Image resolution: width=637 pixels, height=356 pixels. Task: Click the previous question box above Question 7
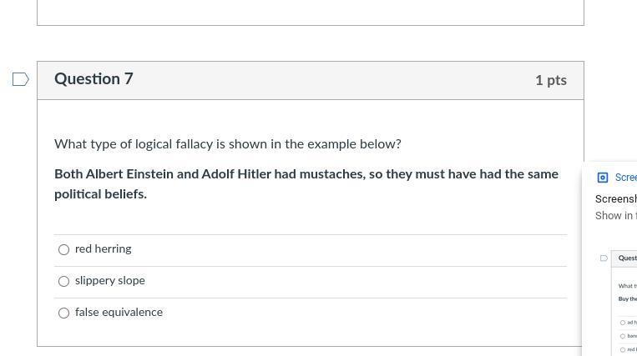tap(310, 12)
